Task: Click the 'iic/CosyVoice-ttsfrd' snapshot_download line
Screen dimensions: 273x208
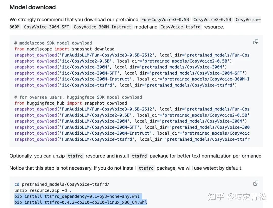Action: pyautogui.click(x=125, y=85)
